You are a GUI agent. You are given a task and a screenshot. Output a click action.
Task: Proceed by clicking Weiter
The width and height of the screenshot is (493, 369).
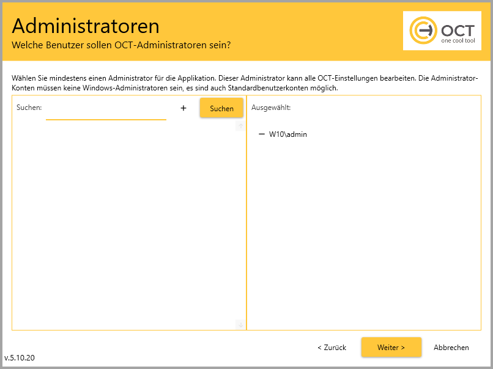click(391, 347)
